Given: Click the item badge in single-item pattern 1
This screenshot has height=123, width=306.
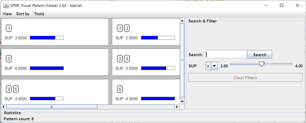Looking at the screenshot, I should (x=9, y=28).
